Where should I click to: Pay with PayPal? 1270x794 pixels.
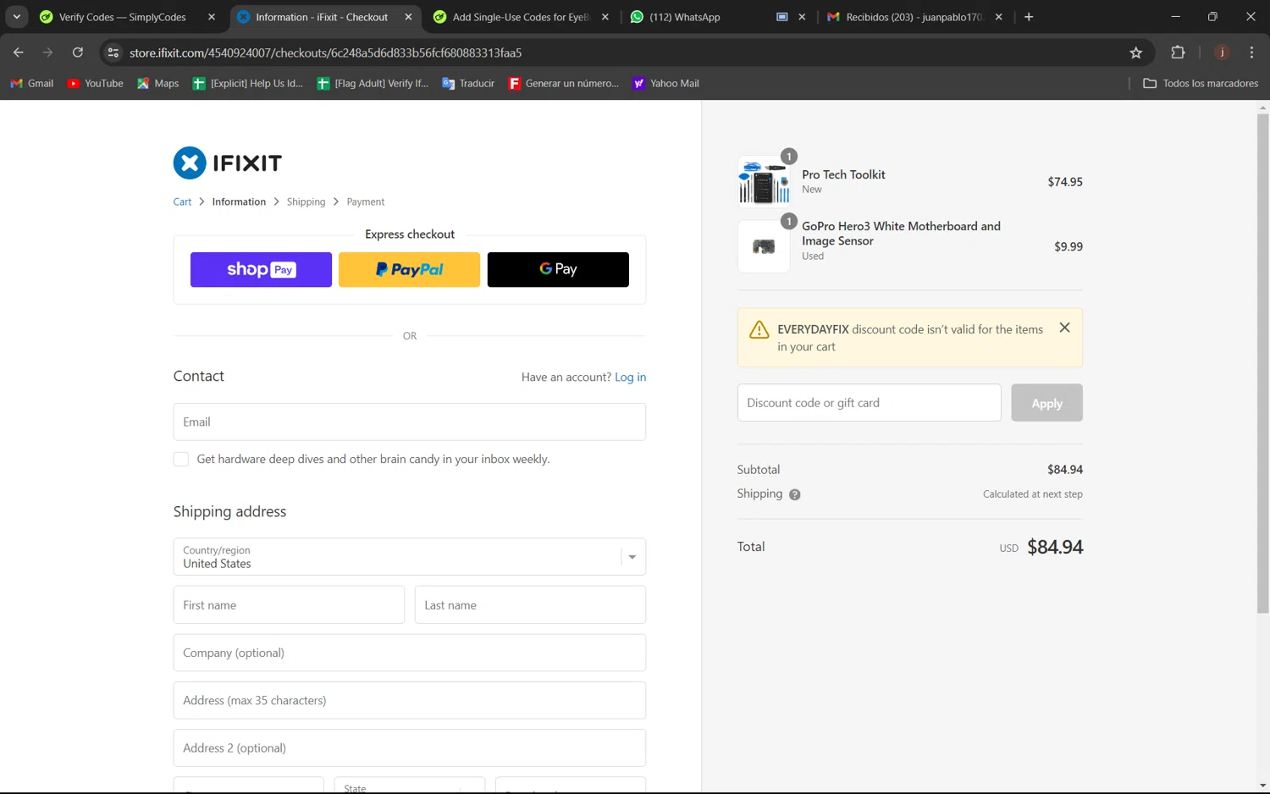(x=409, y=269)
